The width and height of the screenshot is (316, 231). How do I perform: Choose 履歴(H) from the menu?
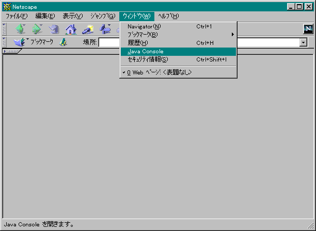click(178, 43)
